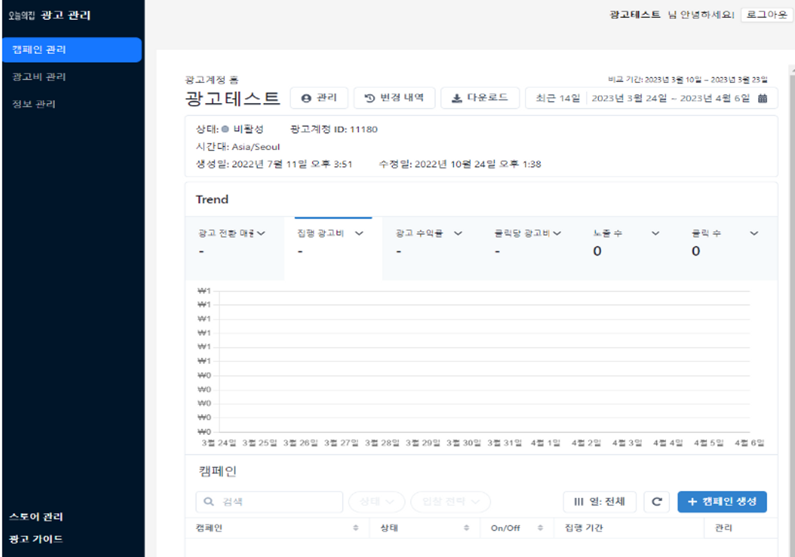Open 변경 내역 history button
This screenshot has width=795, height=557.
(394, 98)
